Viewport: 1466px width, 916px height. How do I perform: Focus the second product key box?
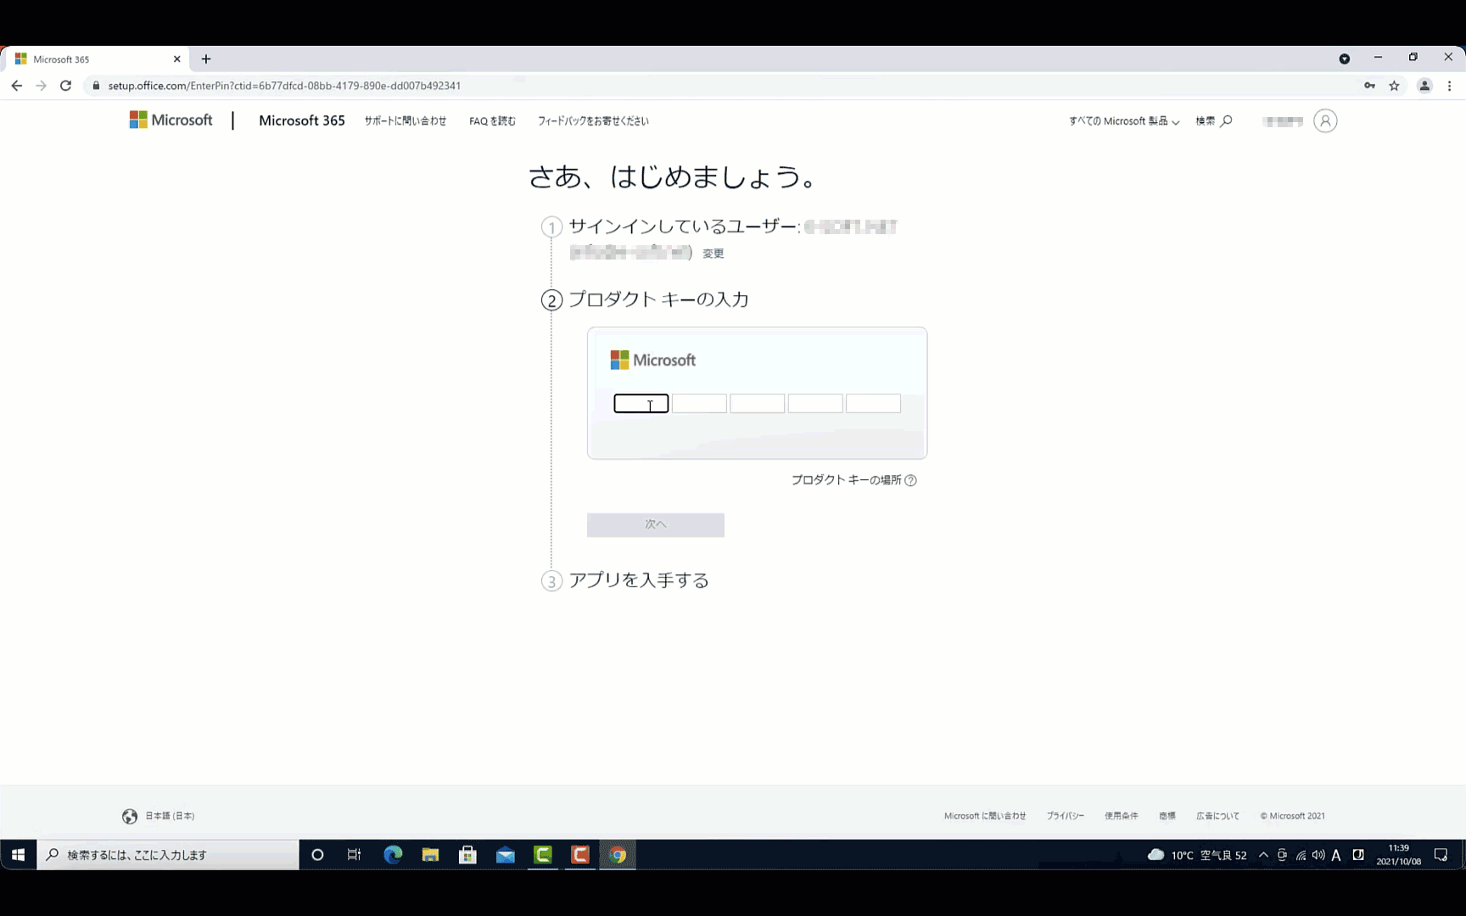[699, 404]
